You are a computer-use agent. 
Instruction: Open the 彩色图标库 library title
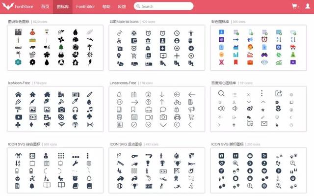pyautogui.click(x=220, y=22)
